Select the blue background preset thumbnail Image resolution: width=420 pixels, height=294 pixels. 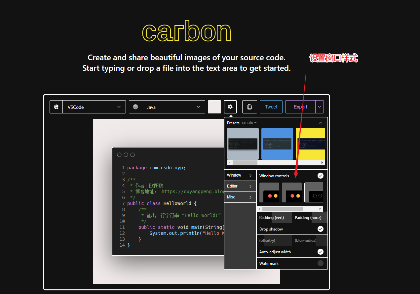(x=277, y=144)
